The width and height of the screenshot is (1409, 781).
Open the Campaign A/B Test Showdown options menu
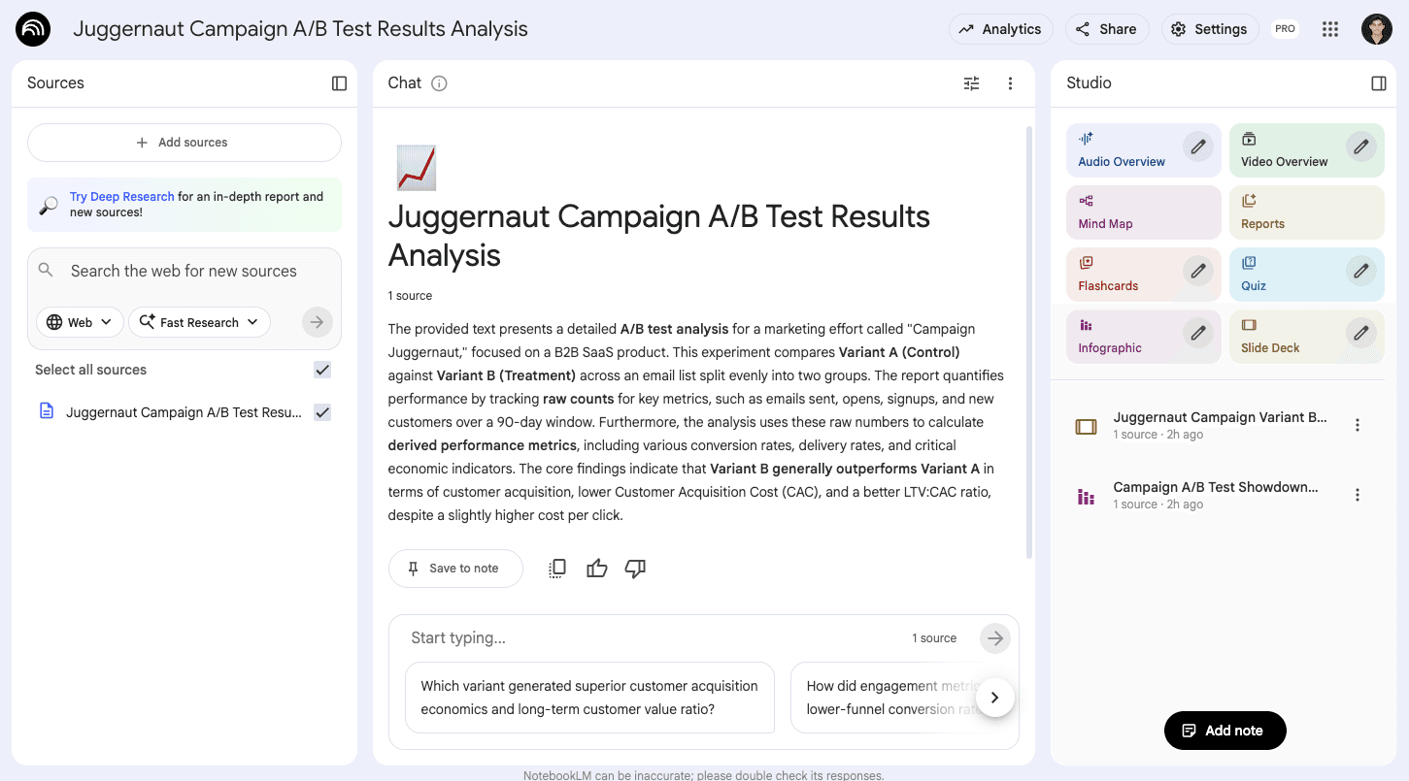click(x=1357, y=495)
